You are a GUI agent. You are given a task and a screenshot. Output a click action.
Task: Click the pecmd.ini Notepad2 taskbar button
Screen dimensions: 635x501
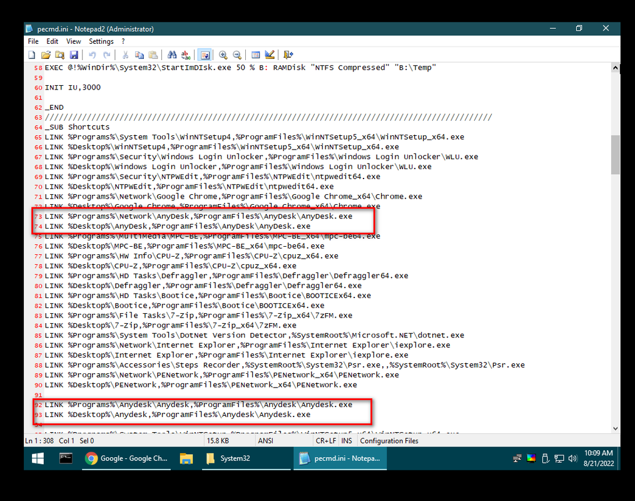coord(340,458)
